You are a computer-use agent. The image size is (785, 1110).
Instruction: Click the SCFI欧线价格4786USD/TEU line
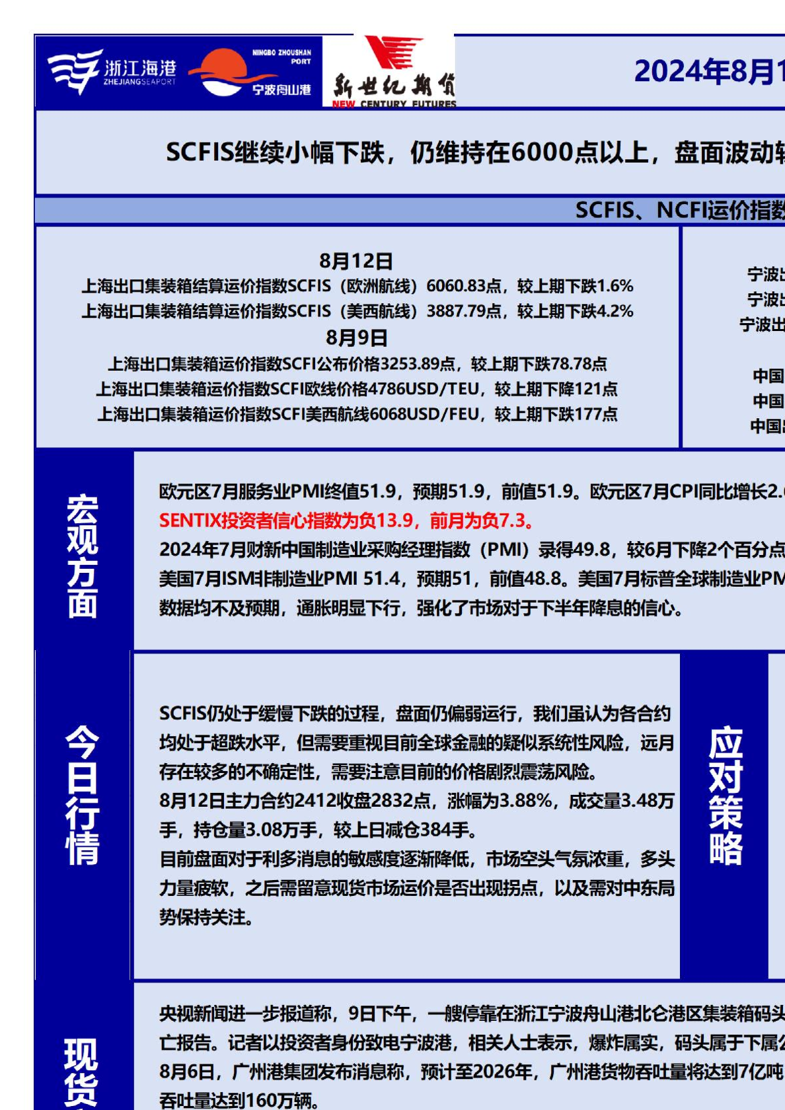(x=357, y=389)
